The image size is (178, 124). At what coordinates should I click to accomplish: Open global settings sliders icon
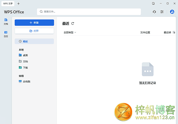pyautogui.click(x=162, y=12)
